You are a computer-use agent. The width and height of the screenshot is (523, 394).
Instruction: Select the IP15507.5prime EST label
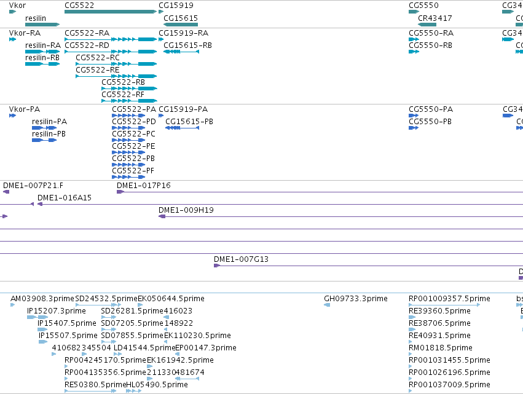tap(68, 336)
